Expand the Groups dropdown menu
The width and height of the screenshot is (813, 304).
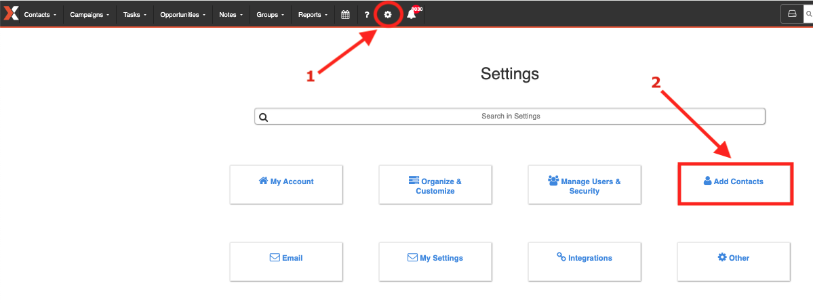tap(271, 14)
